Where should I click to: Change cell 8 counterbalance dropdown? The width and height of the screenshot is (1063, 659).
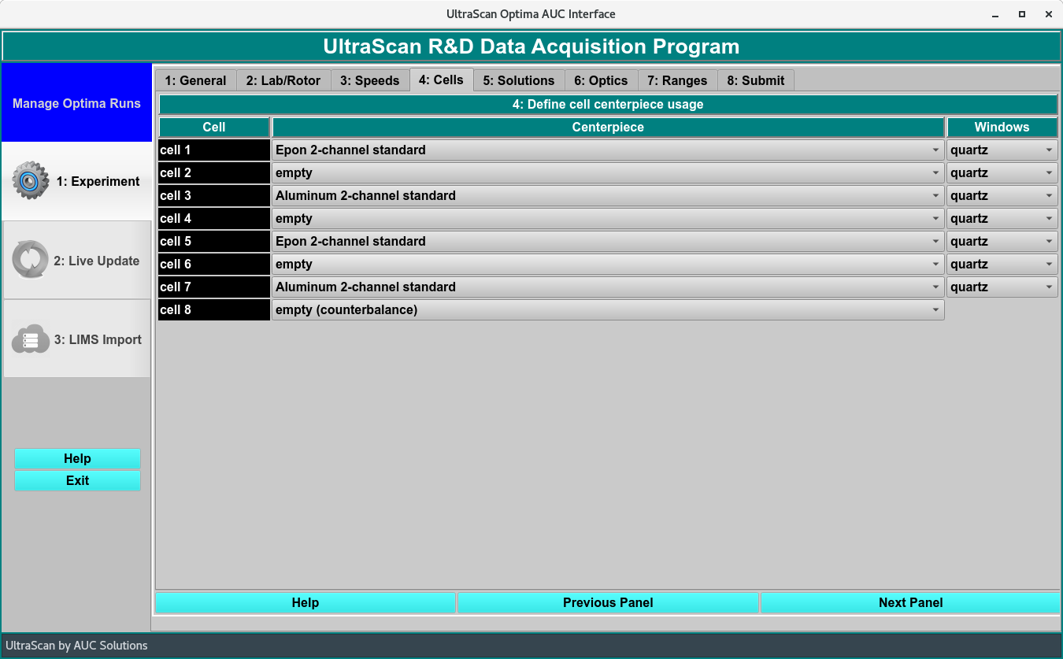(x=607, y=310)
